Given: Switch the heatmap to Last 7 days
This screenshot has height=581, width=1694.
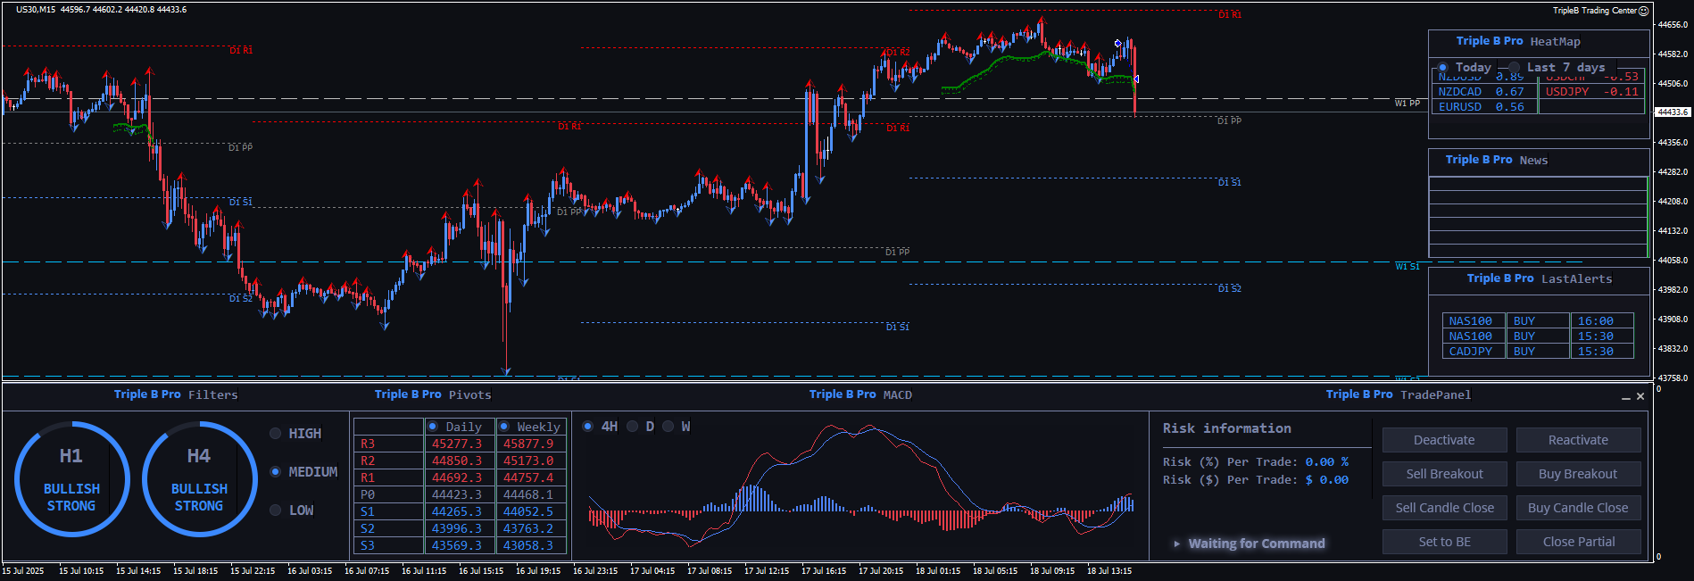Looking at the screenshot, I should 1515,68.
